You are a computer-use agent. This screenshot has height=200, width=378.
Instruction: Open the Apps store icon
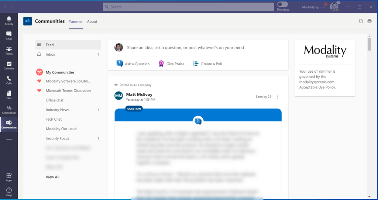(x=9, y=177)
